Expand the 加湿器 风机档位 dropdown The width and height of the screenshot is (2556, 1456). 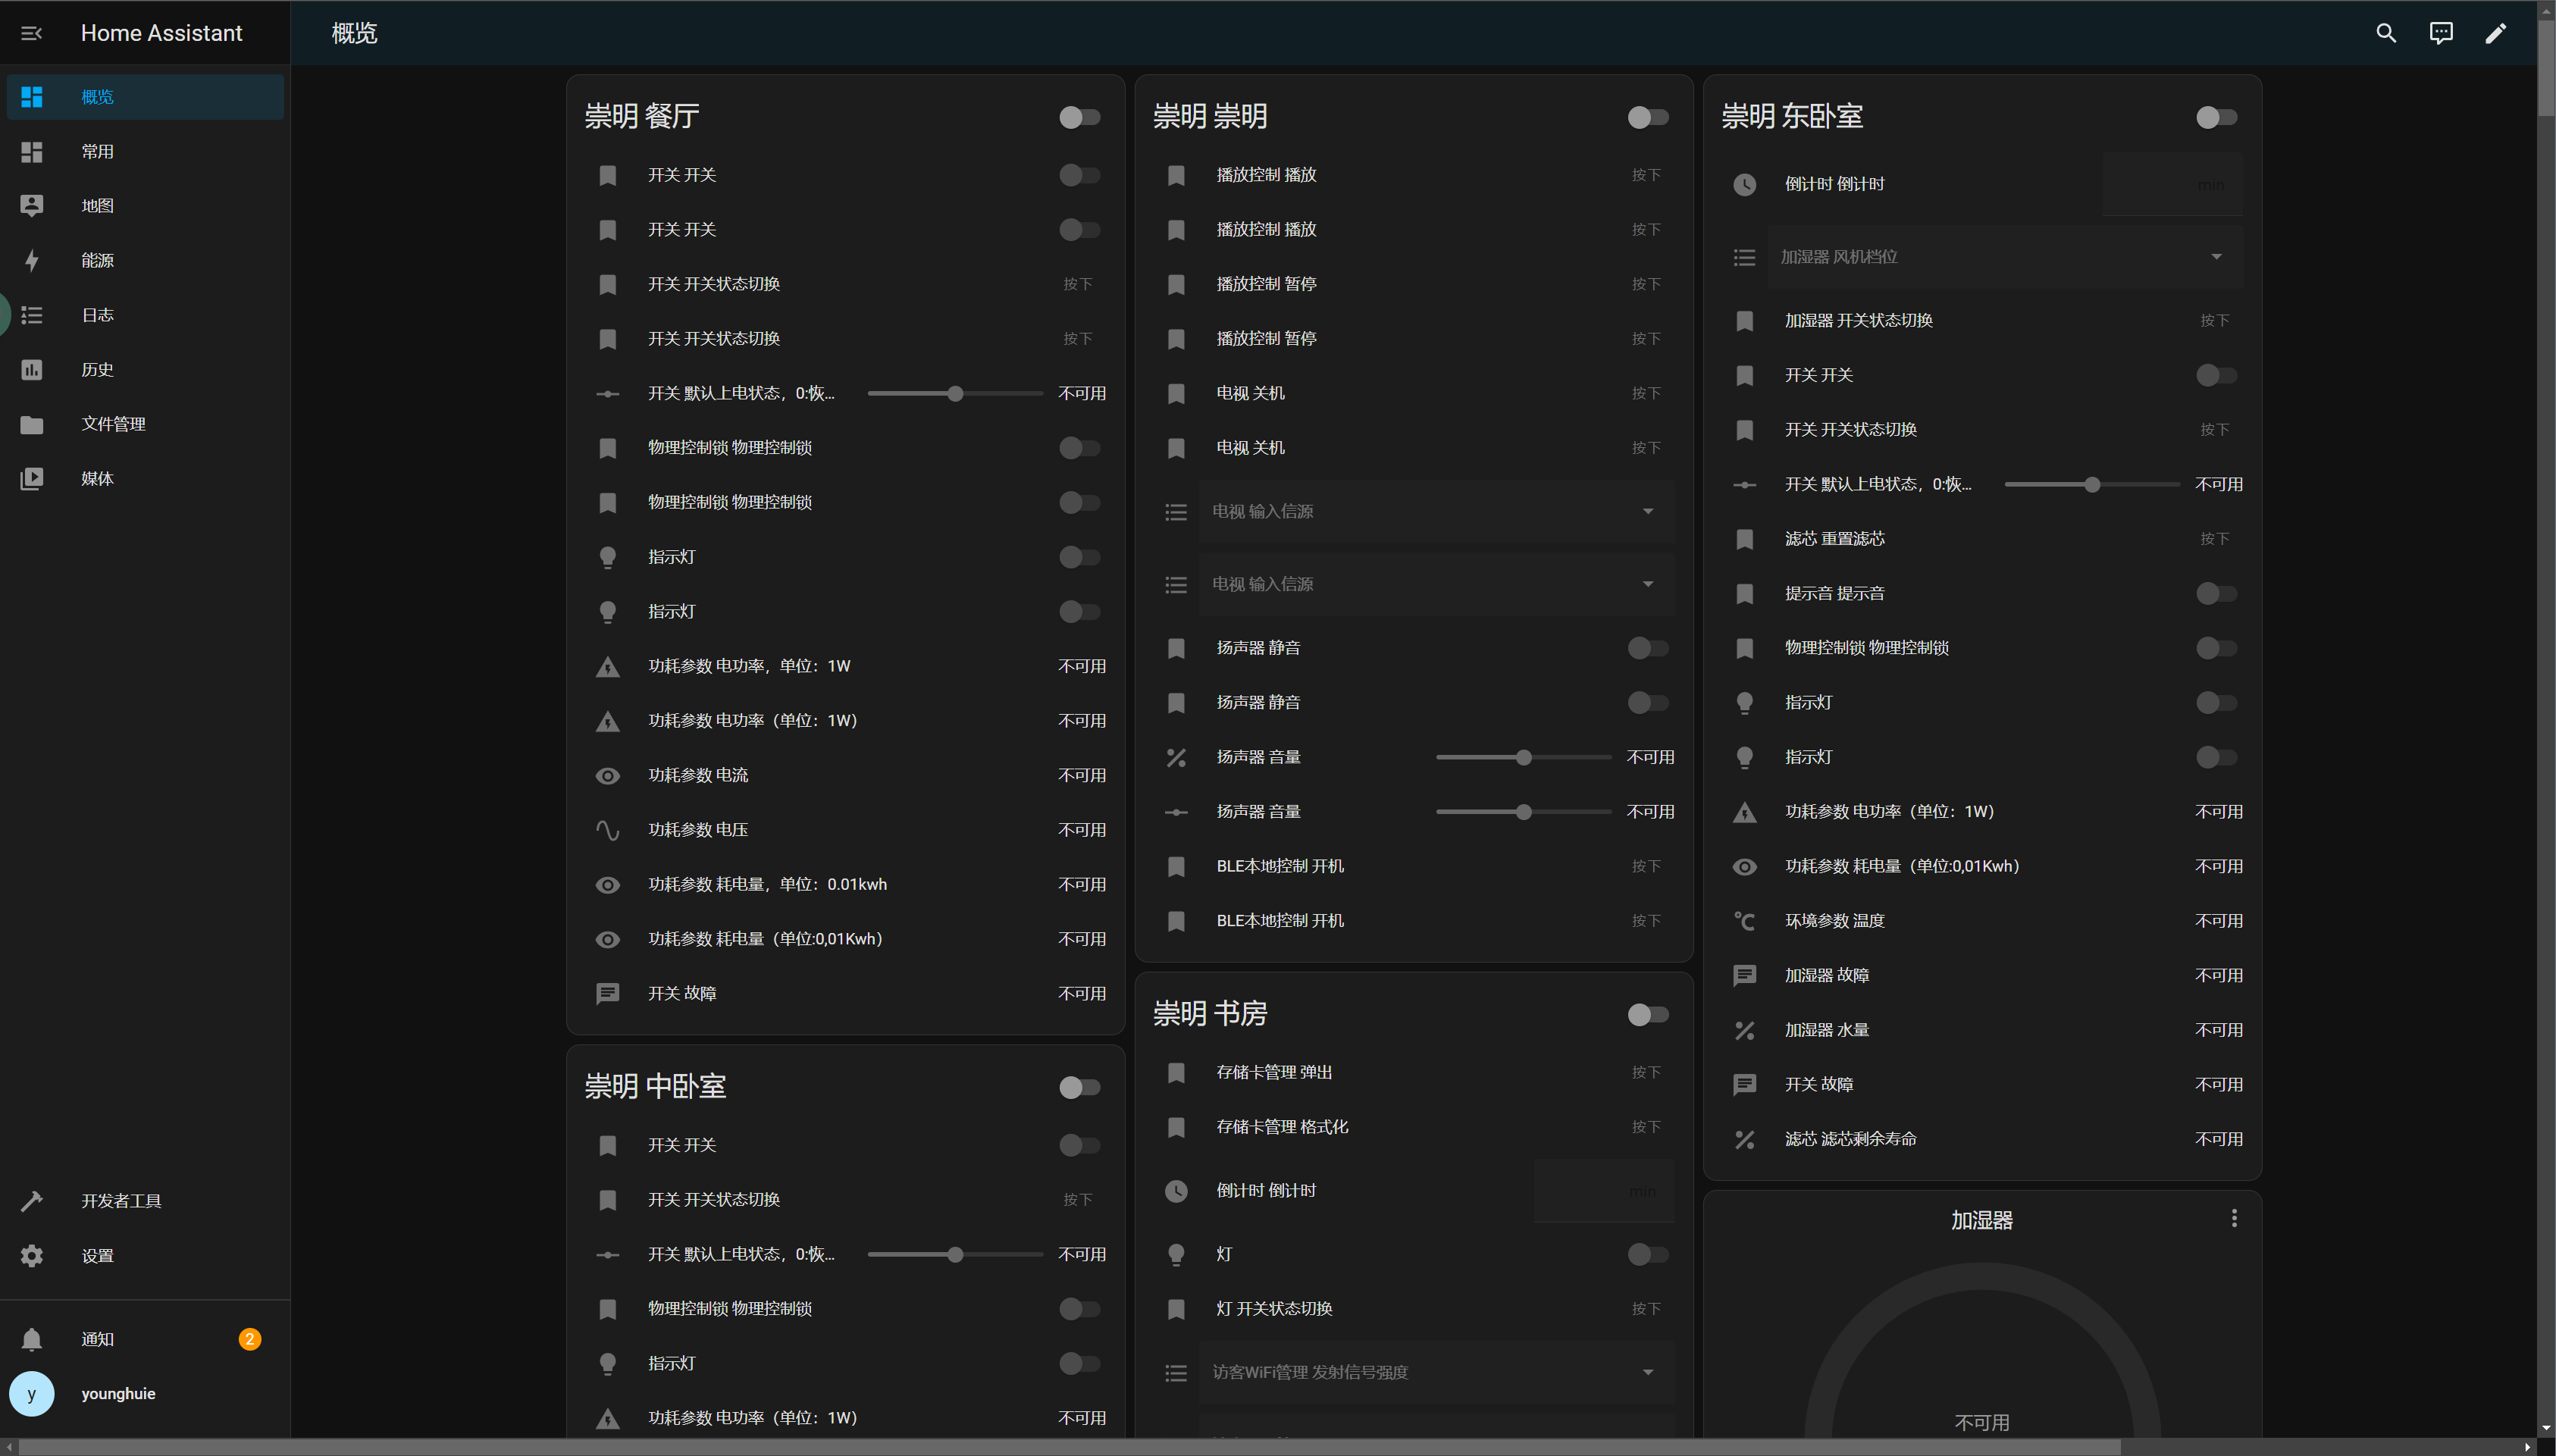tap(2004, 257)
